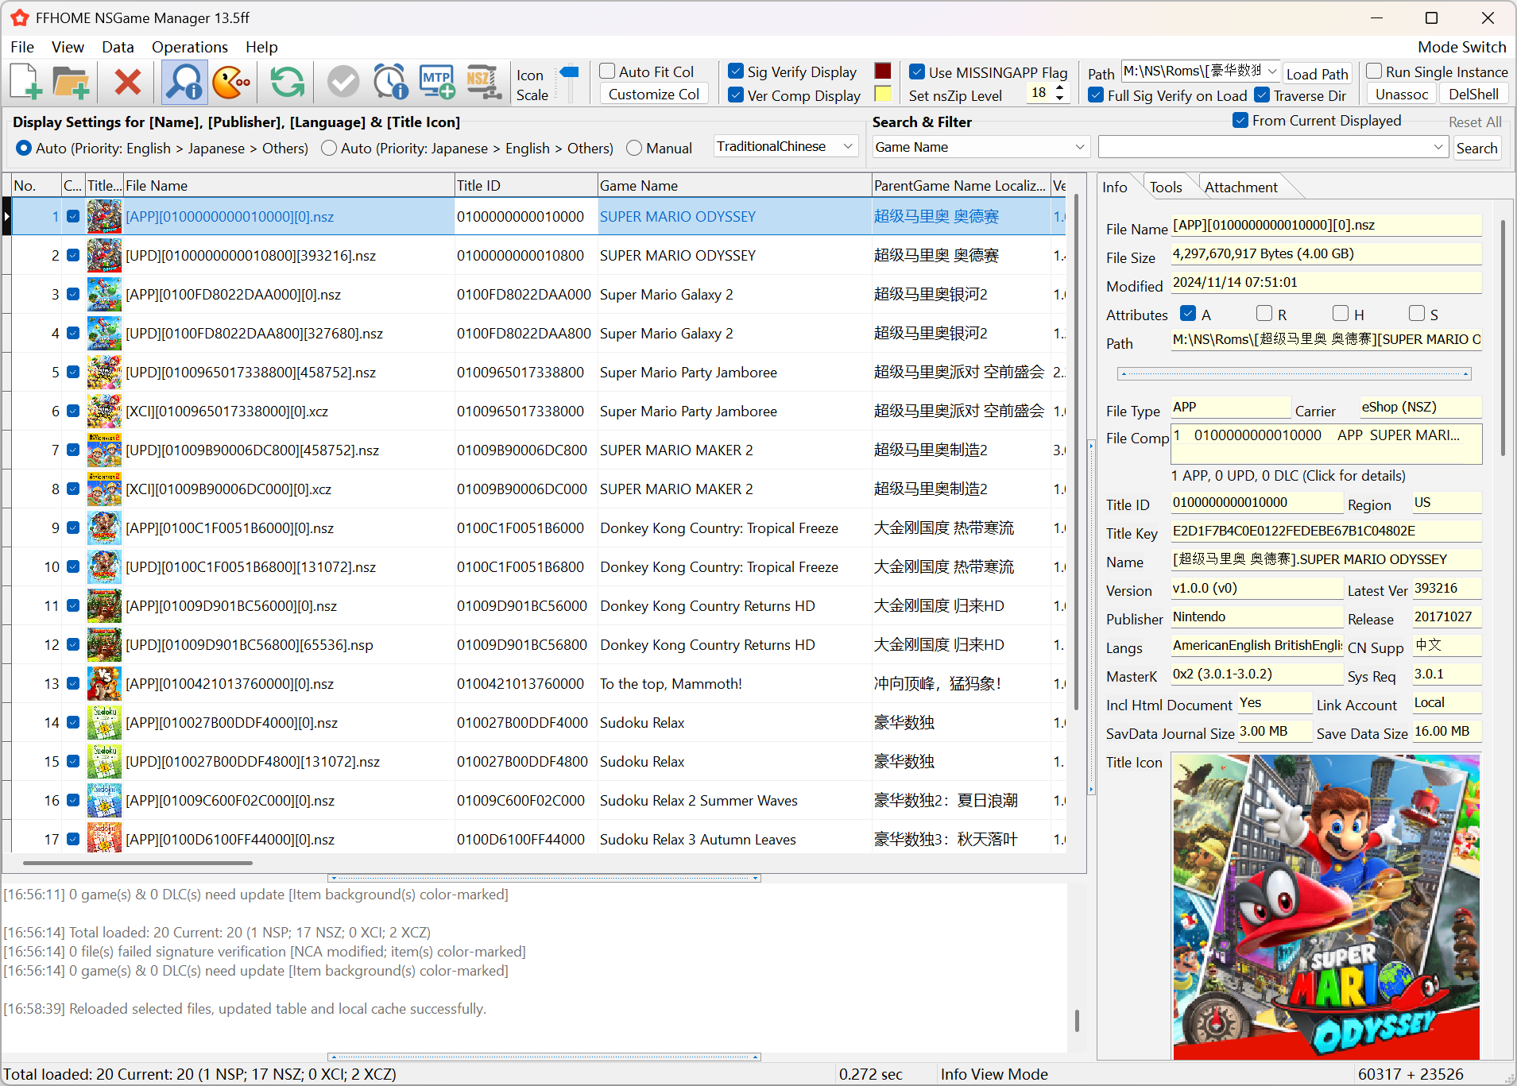Enable Run Single Instance checkbox
The image size is (1517, 1086).
coord(1374,71)
